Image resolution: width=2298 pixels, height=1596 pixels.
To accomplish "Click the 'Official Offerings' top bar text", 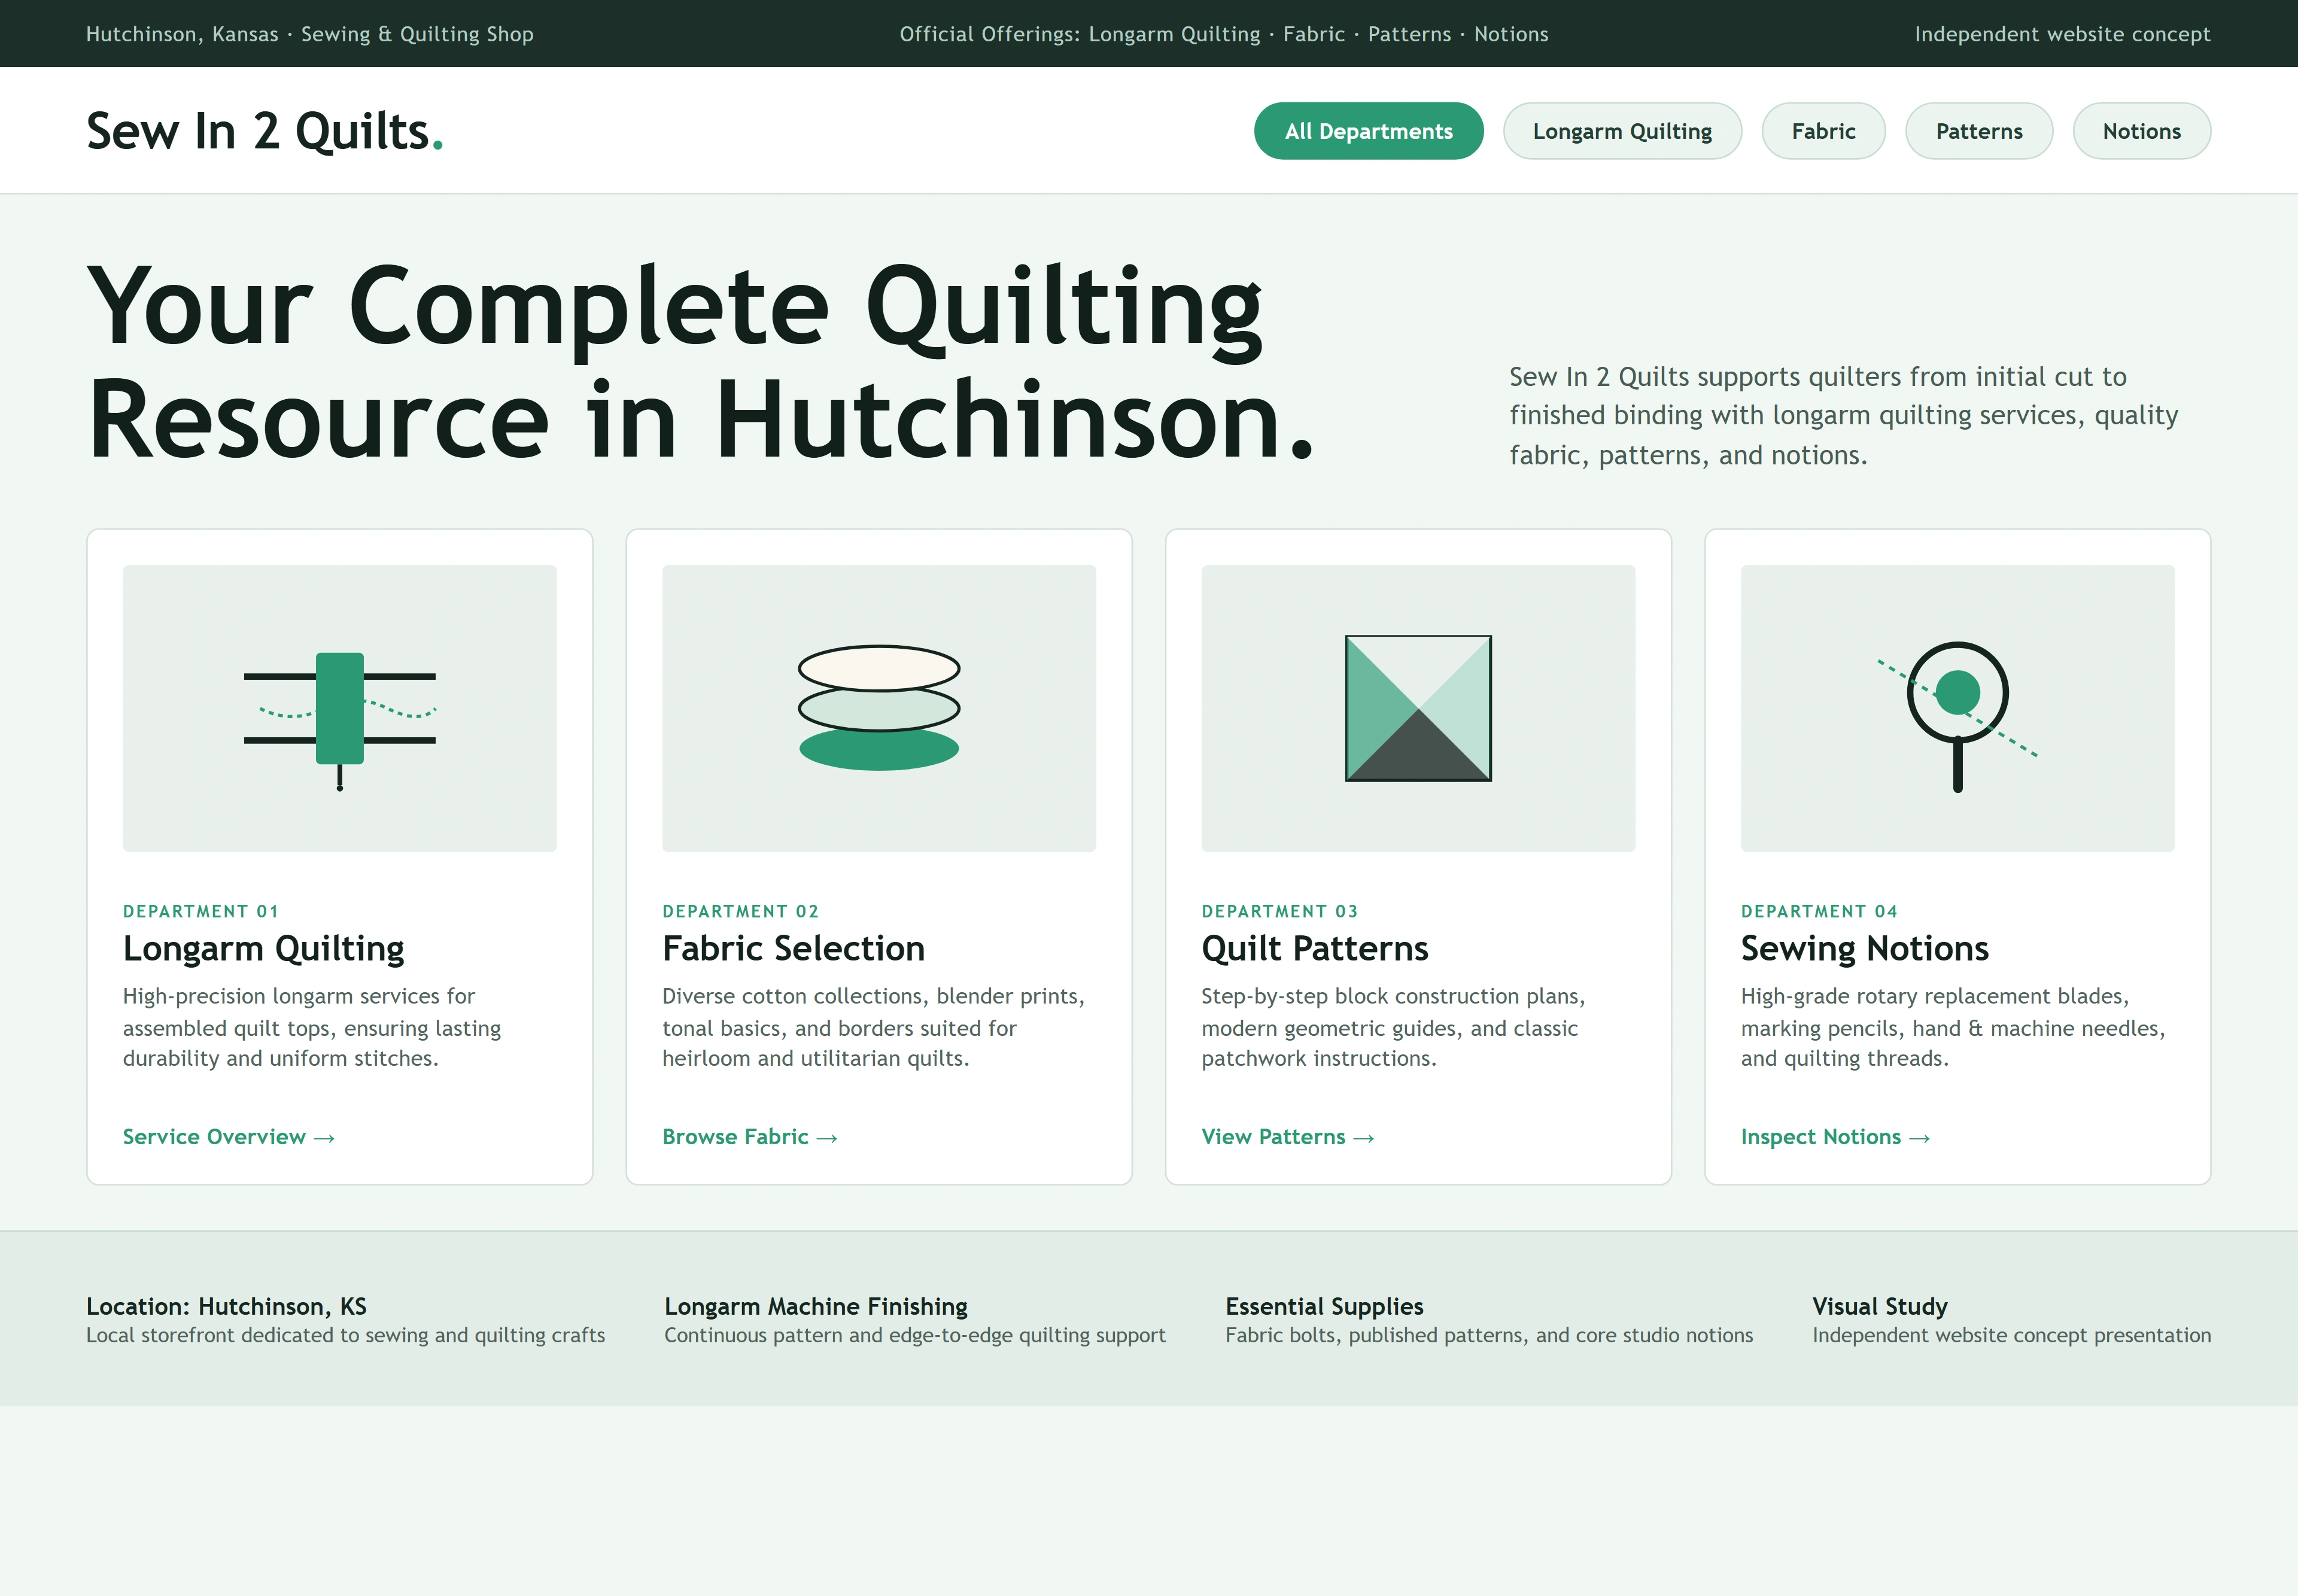I will [1224, 34].
